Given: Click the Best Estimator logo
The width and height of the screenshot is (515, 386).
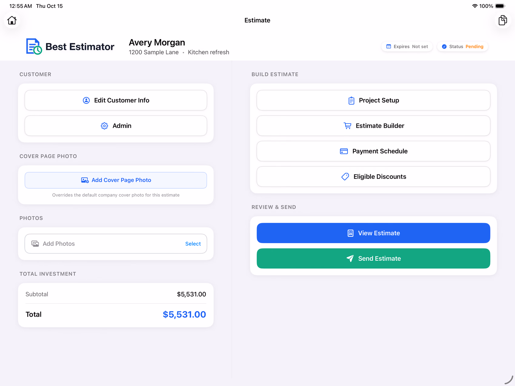Looking at the screenshot, I should 70,46.
